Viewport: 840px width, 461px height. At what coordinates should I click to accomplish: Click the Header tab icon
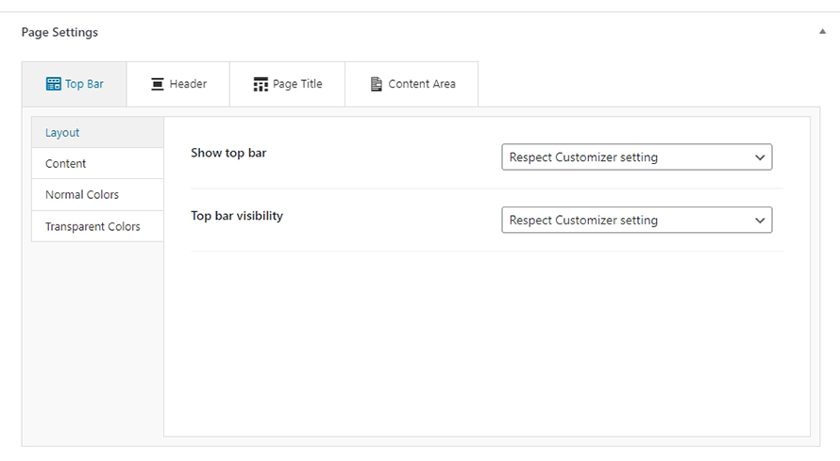tap(158, 84)
